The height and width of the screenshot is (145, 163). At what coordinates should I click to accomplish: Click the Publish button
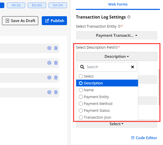[x=54, y=21]
